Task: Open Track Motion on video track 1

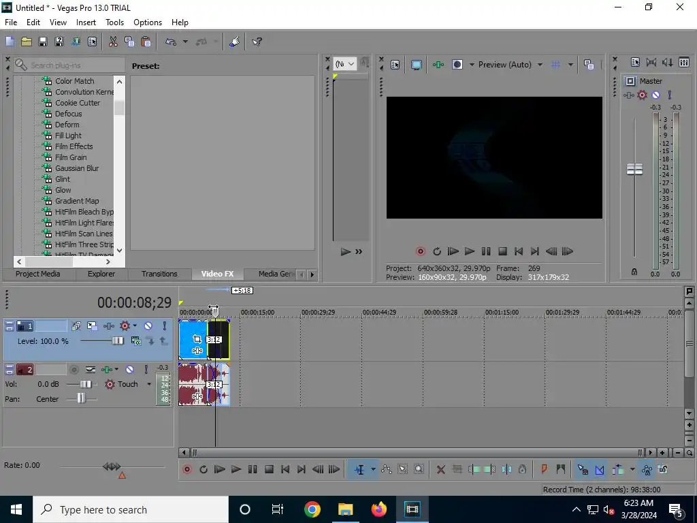Action: [x=92, y=326]
